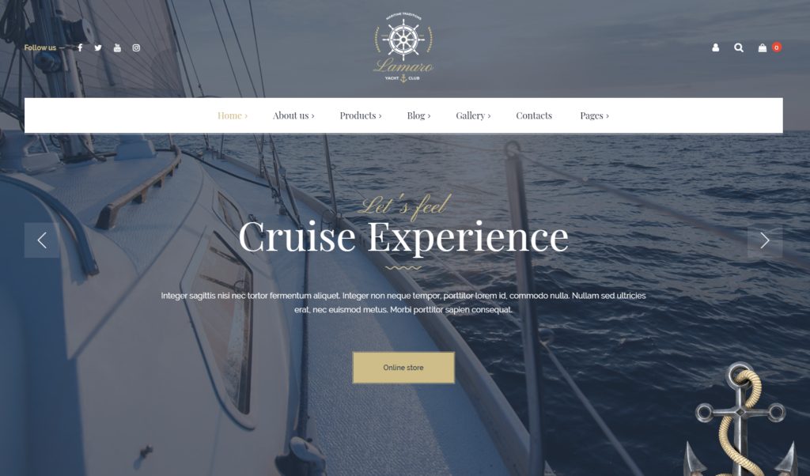
Task: Open search with magnifier icon
Action: [x=739, y=47]
